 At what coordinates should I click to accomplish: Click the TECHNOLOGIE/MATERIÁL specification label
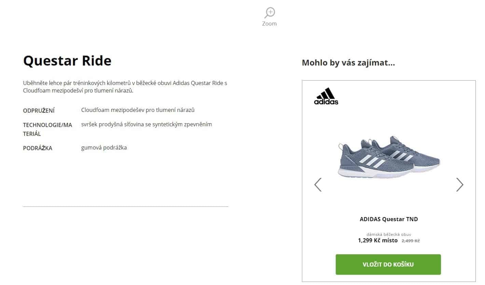47,129
